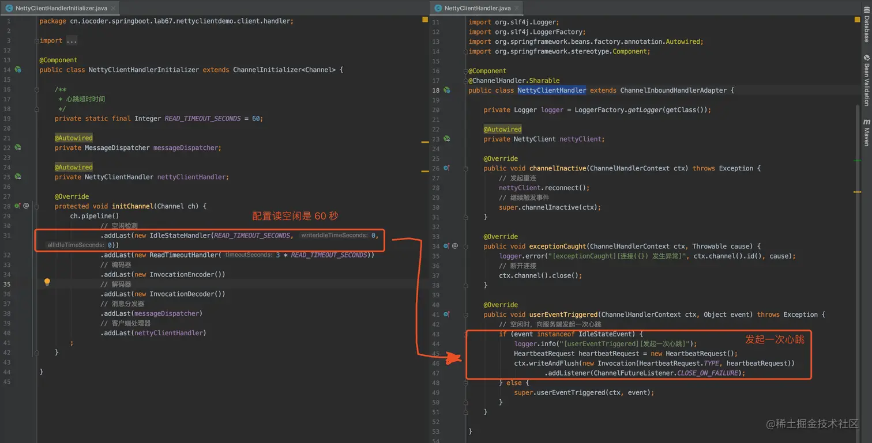Click override gutter icon beside userEventTriggered method

tap(446, 315)
